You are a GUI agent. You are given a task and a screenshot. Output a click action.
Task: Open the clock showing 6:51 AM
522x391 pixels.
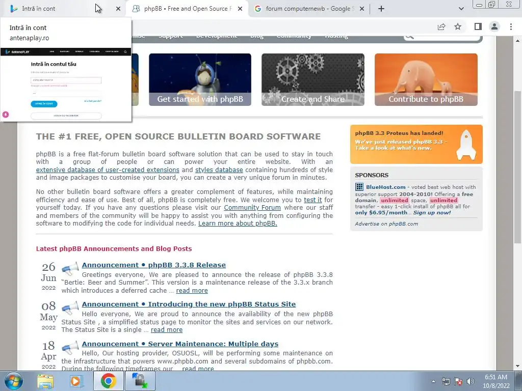coord(496,381)
